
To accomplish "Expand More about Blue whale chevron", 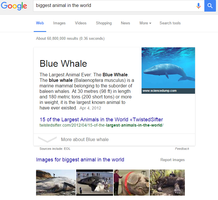I will click(x=47, y=139).
